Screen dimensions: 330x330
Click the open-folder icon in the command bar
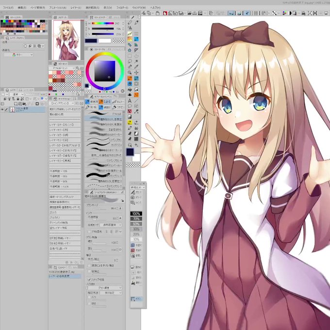coord(189,13)
